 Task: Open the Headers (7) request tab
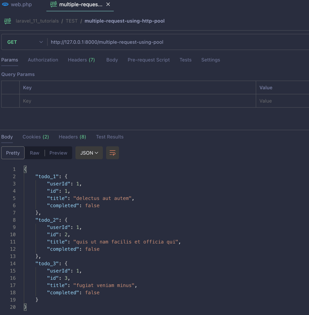click(81, 60)
